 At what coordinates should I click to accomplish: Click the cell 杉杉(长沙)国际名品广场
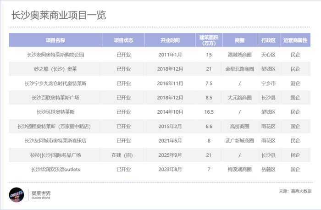coord(55,155)
